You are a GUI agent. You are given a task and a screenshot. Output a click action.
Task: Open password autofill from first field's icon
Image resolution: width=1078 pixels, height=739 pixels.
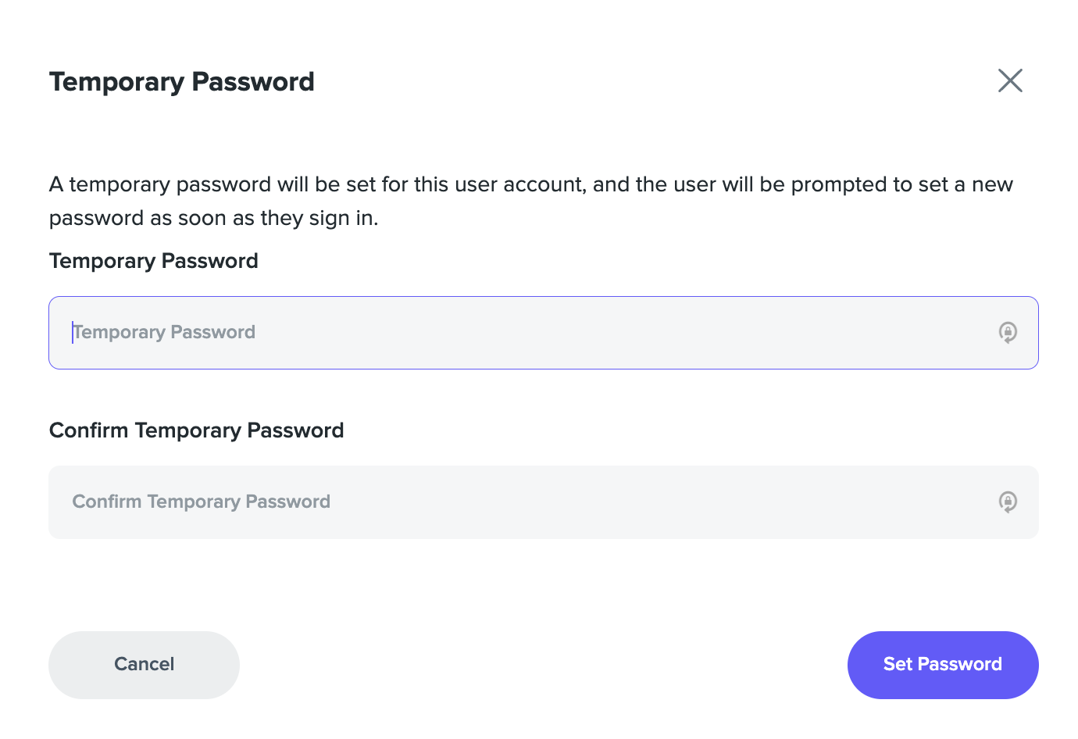[x=1008, y=333]
